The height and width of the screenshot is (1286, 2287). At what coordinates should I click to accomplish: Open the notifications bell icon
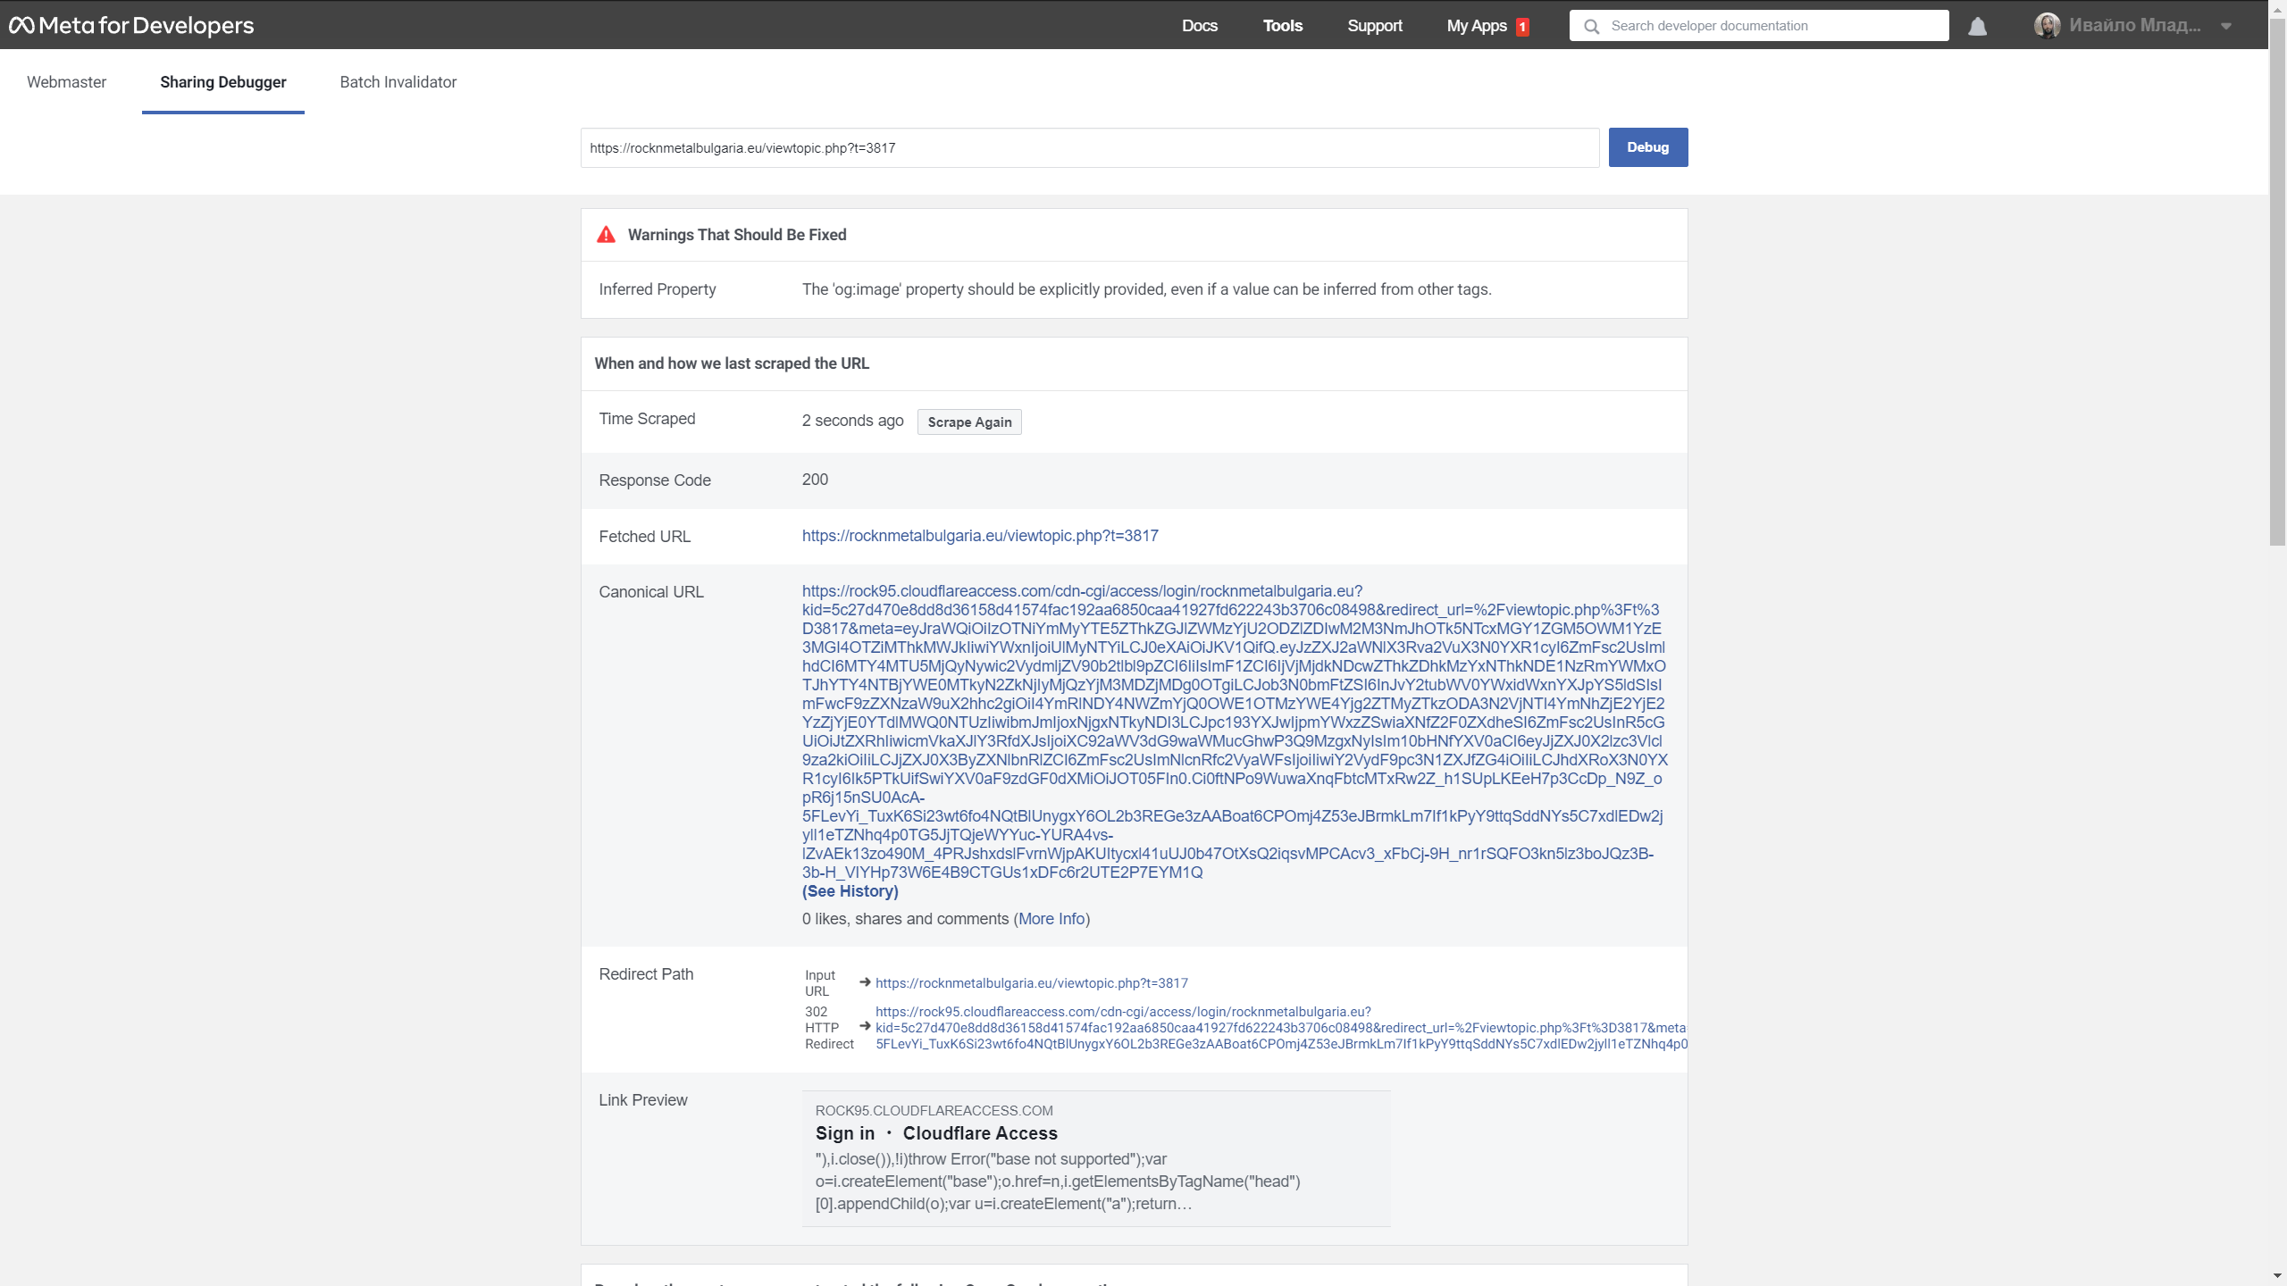(x=1978, y=26)
